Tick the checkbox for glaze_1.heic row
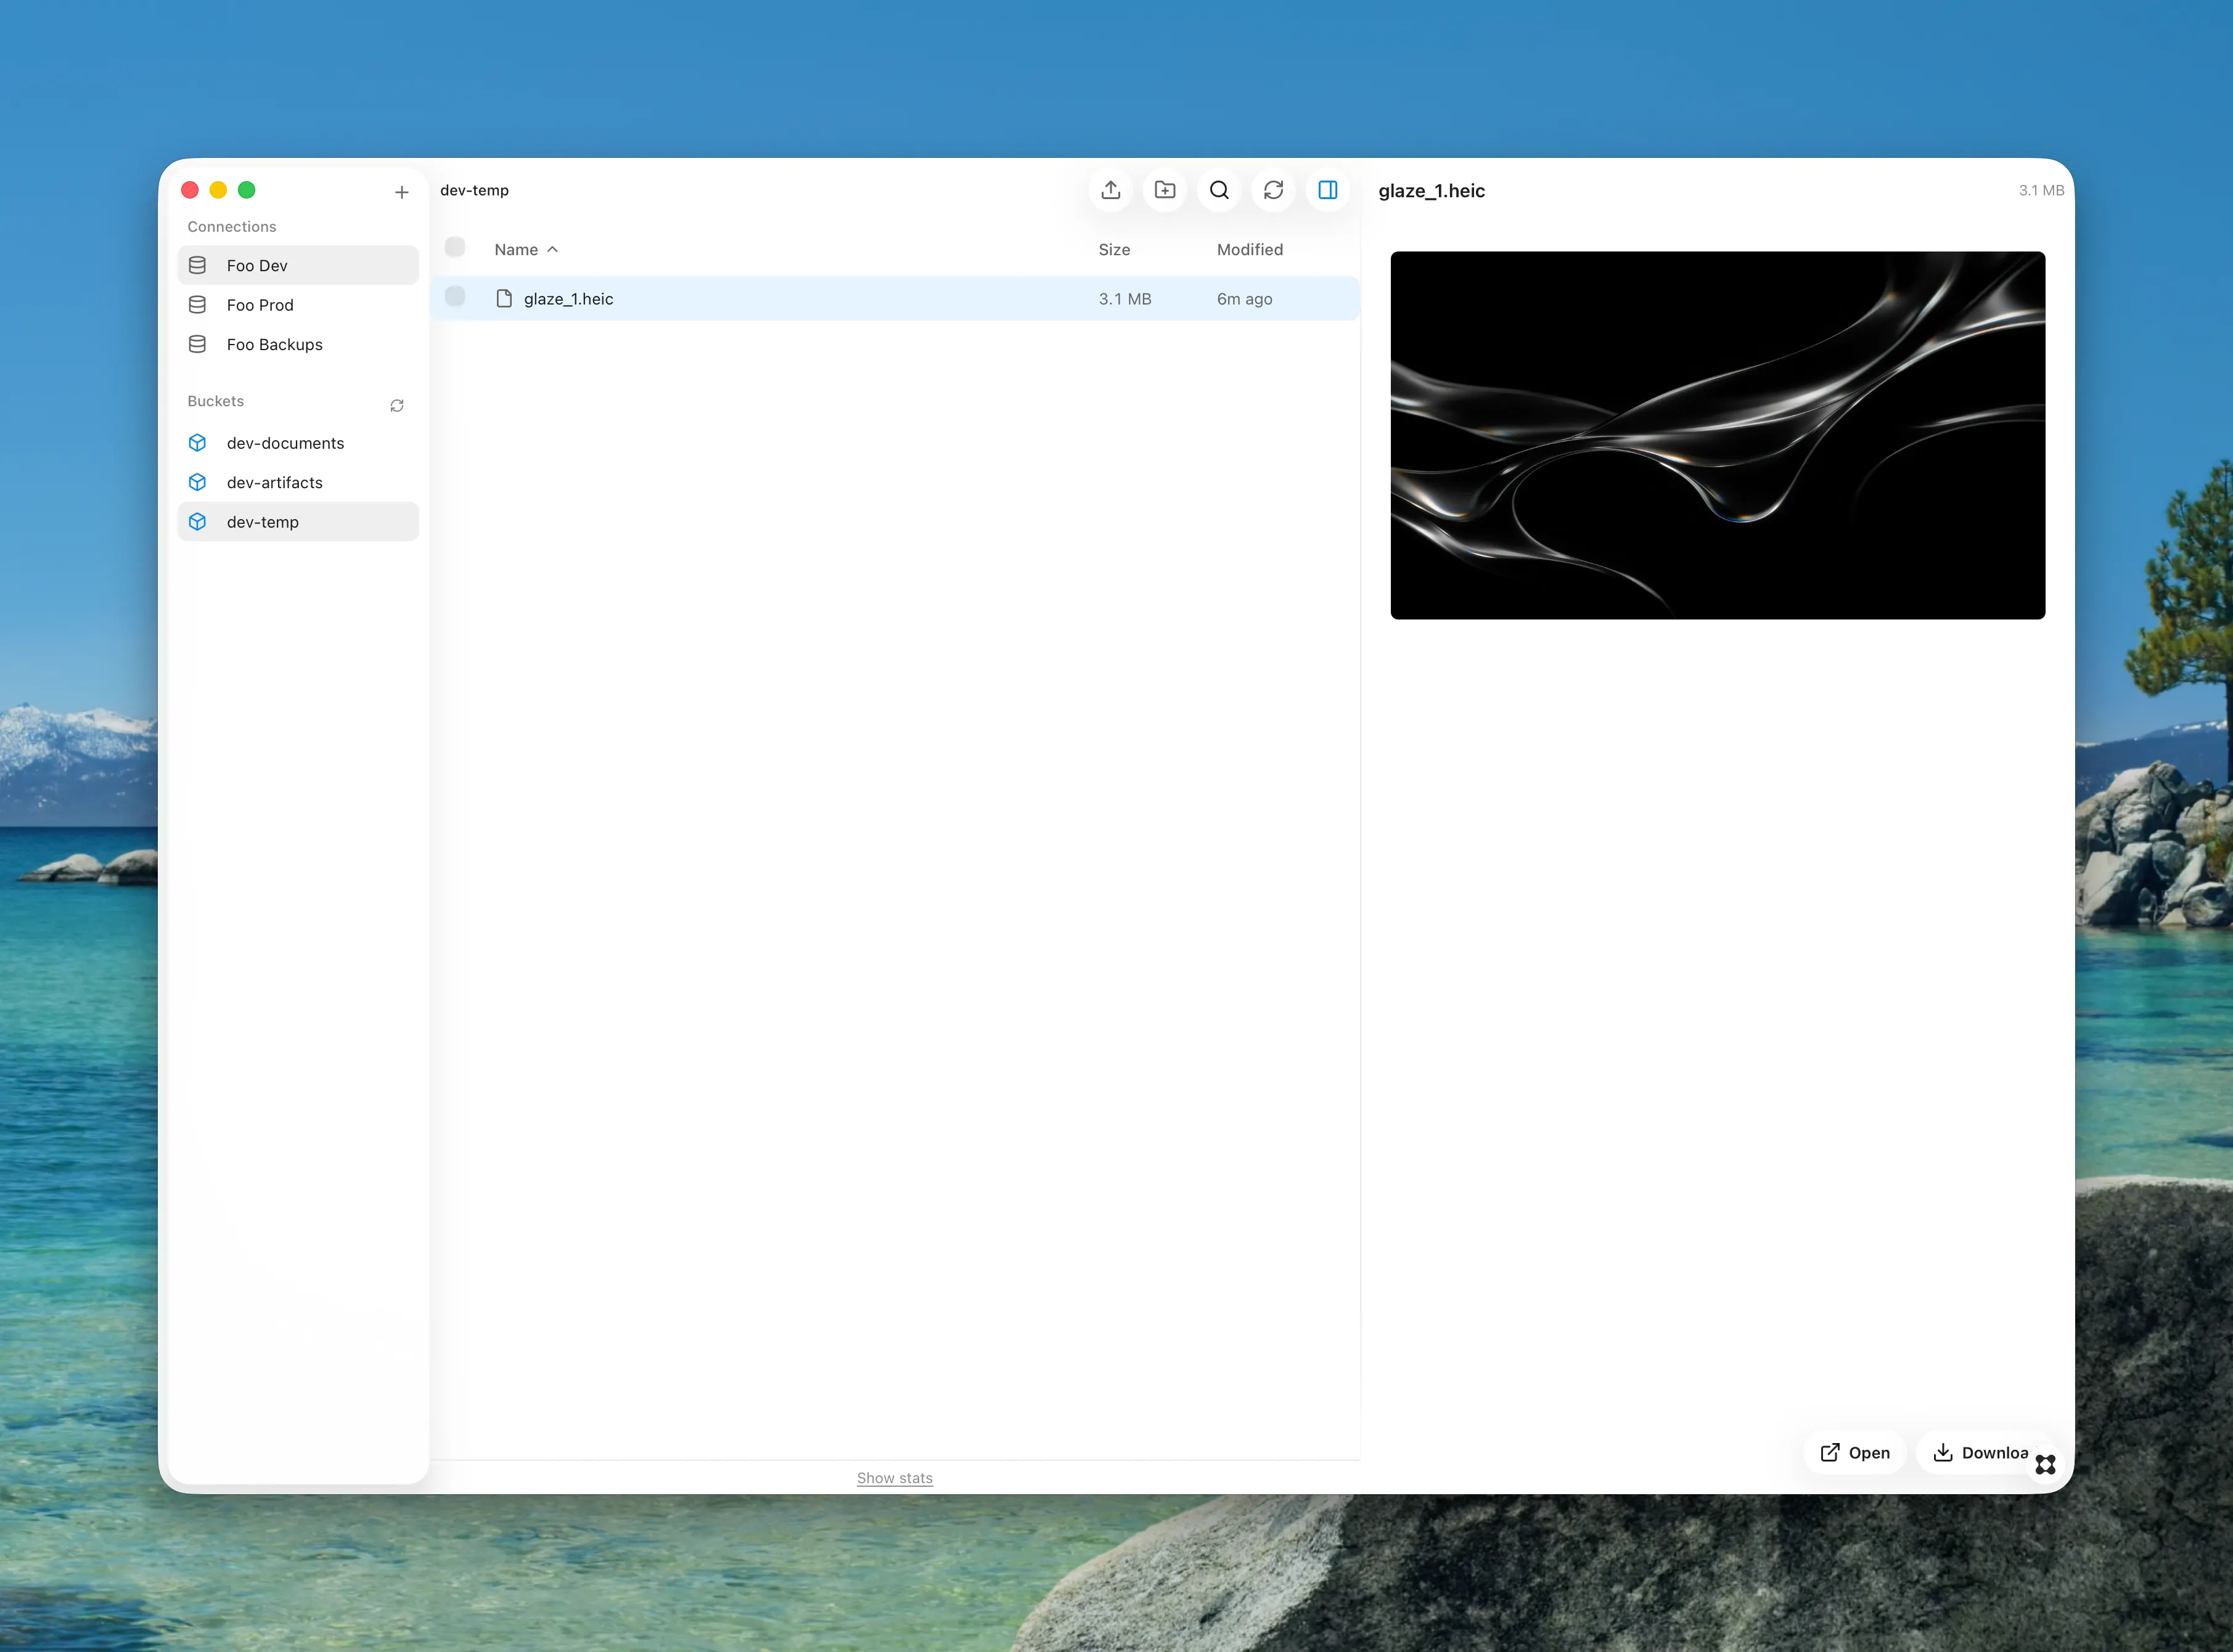The height and width of the screenshot is (1652, 2233). pos(455,296)
